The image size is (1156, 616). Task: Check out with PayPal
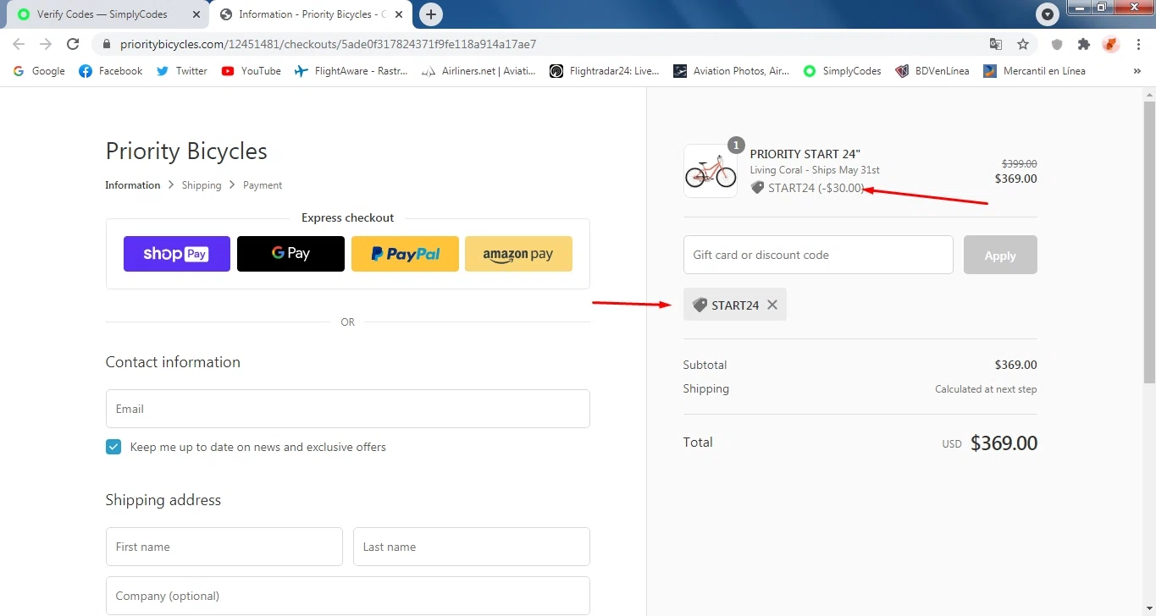click(x=405, y=254)
